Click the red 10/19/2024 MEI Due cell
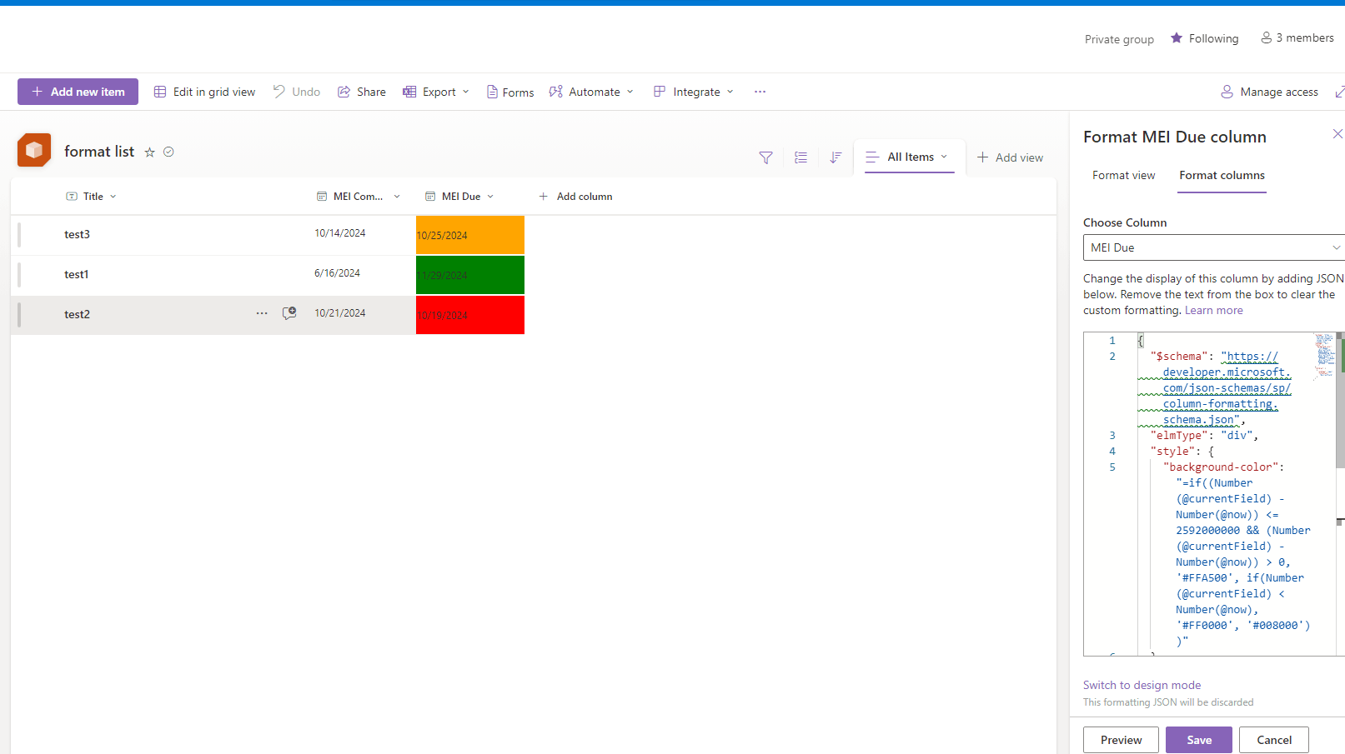 470,315
